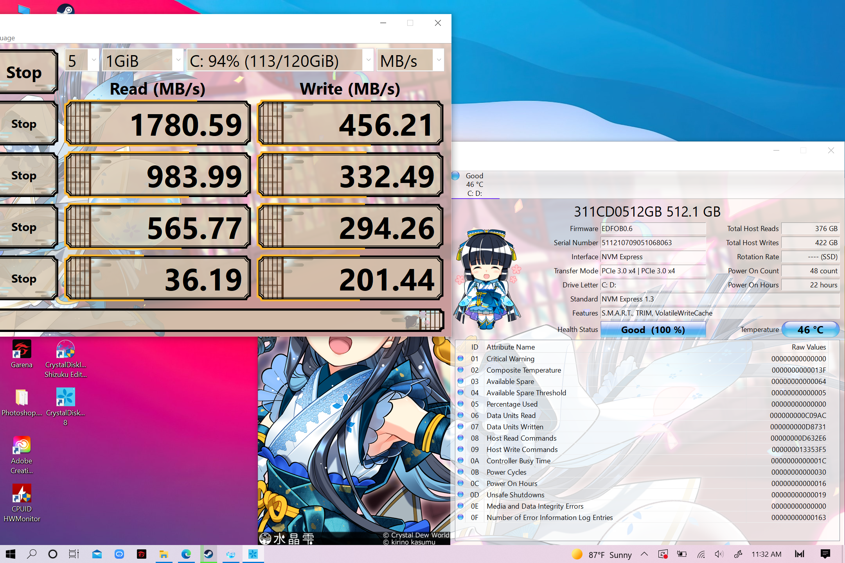Click Serial Number field value

(653, 243)
